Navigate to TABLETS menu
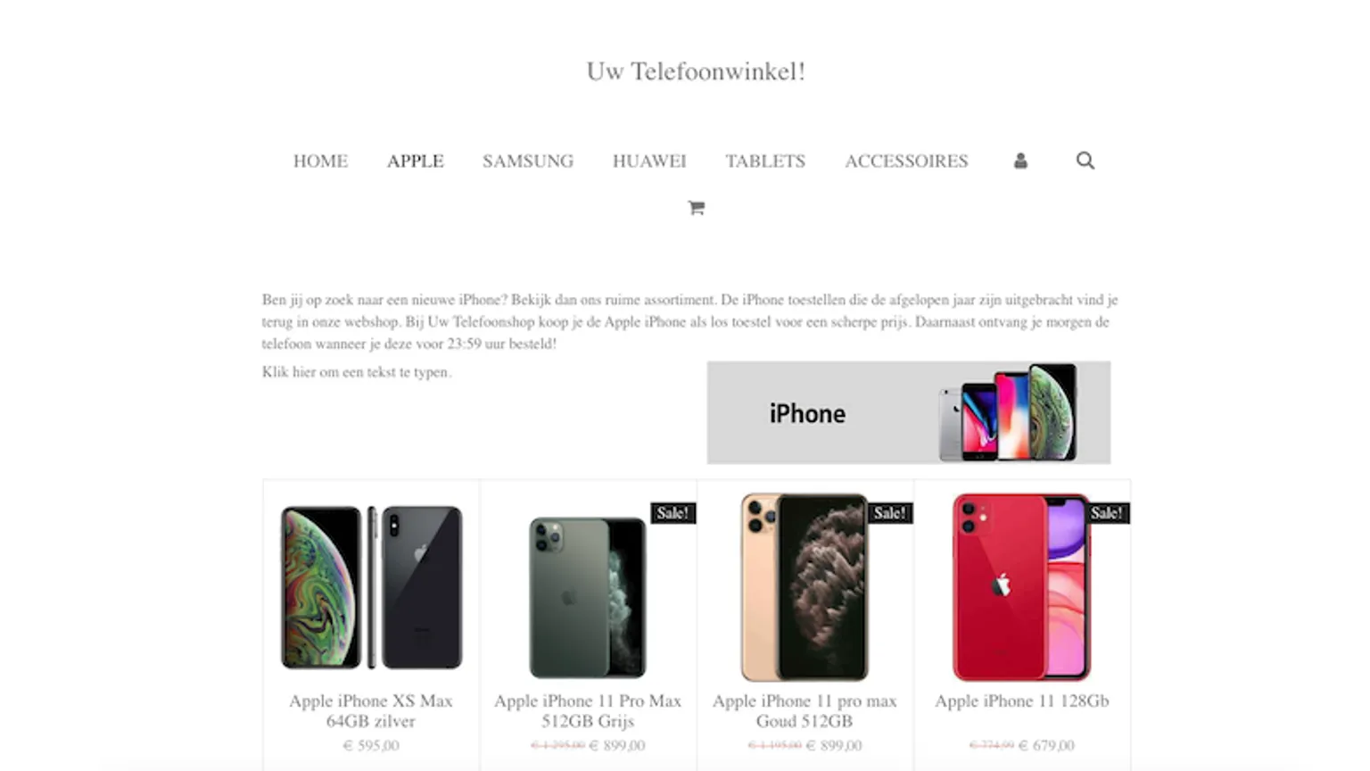This screenshot has height=771, width=1370. [765, 161]
